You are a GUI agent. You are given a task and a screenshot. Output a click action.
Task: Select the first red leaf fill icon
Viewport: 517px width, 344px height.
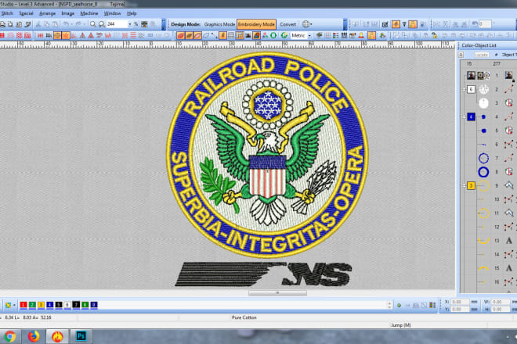[x=181, y=35]
